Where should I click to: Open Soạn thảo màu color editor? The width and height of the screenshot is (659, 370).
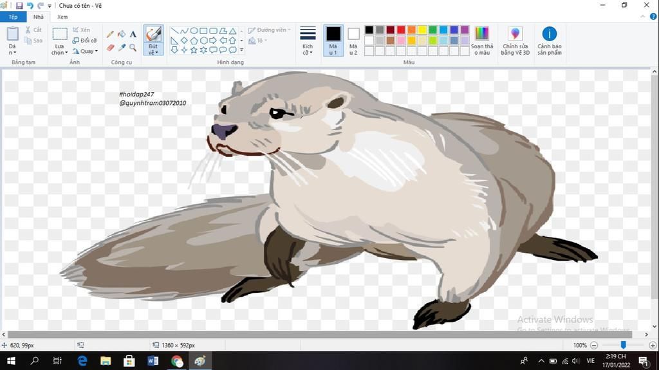[x=482, y=41]
